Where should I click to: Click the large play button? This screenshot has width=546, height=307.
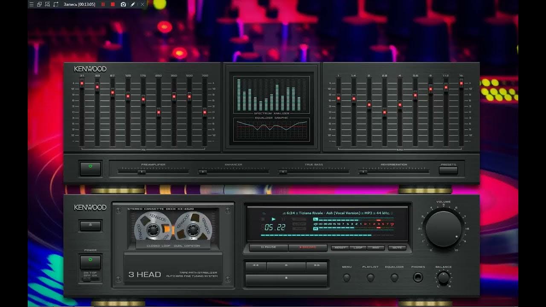(286, 267)
